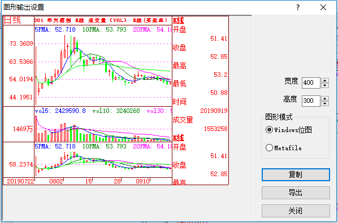Click the second K线 heading below 成交量
This screenshot has height=223, width=338.
179,138
